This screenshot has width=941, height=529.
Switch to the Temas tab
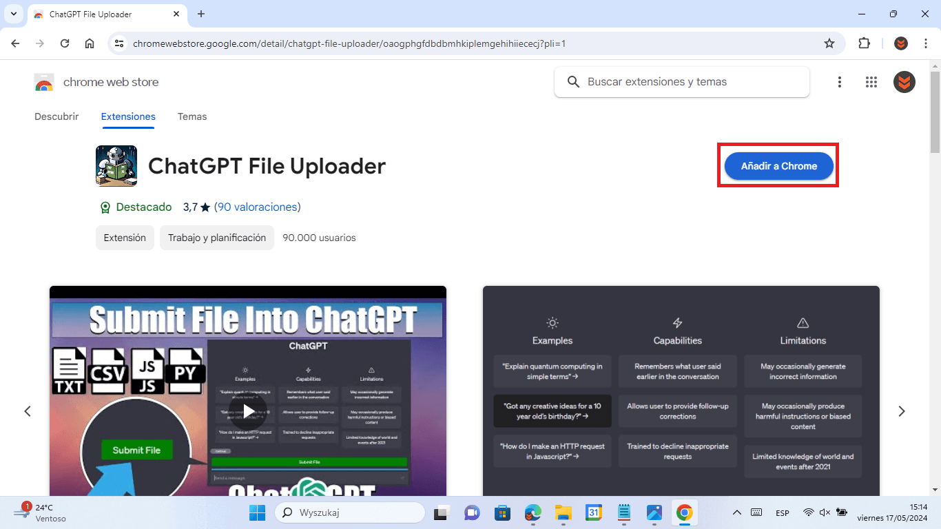coord(192,116)
